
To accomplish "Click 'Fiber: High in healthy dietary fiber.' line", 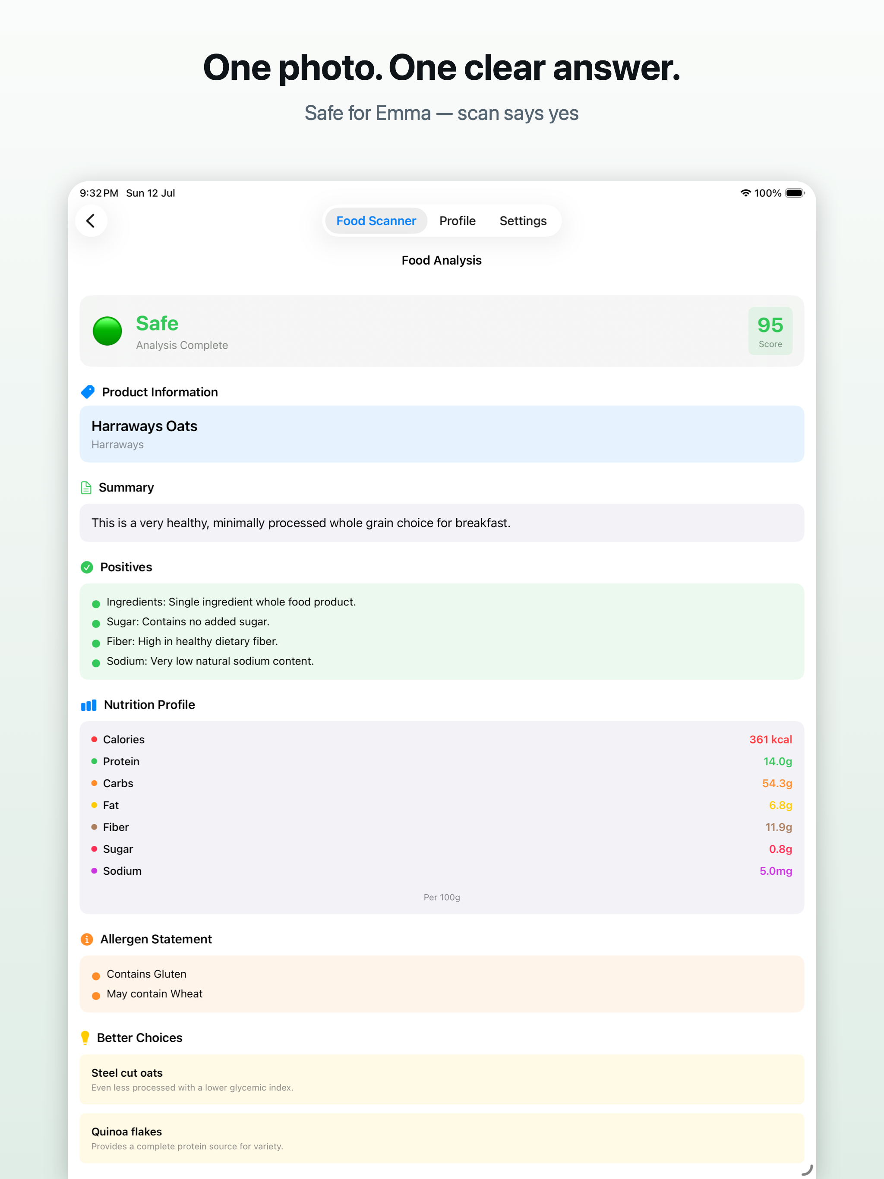I will point(192,641).
